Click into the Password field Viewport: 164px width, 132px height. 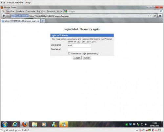point(79,49)
